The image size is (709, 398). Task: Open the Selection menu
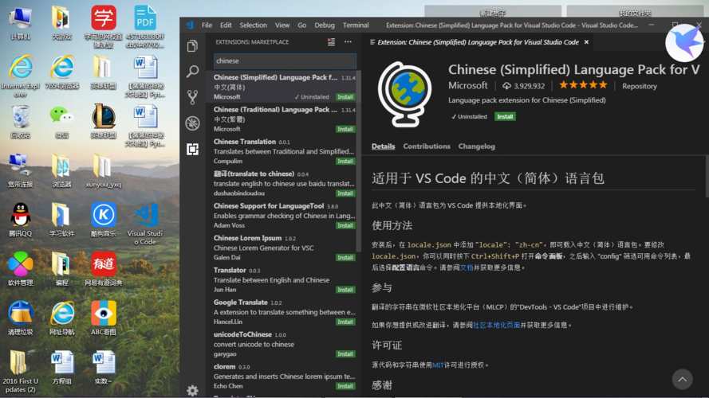pos(254,25)
